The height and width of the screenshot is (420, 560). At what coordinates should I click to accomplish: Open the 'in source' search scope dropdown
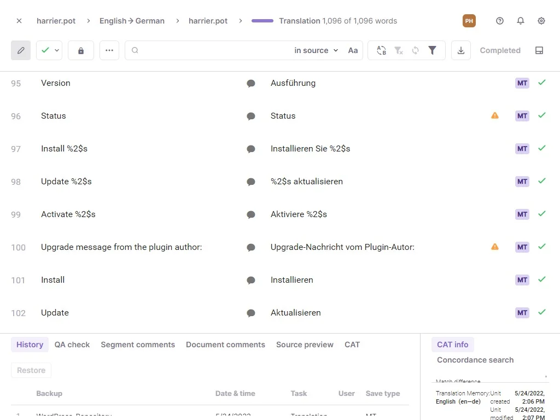316,50
